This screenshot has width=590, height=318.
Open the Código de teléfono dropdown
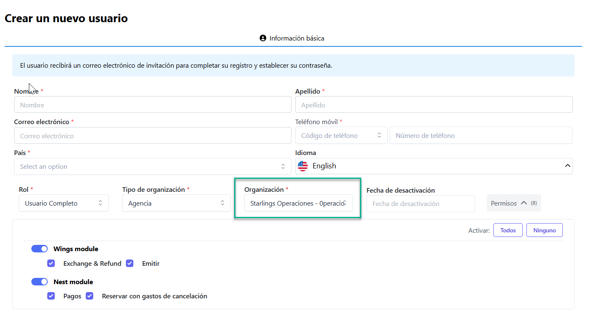pyautogui.click(x=341, y=136)
